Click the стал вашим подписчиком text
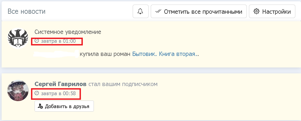The width and height of the screenshot is (301, 121). click(x=123, y=84)
